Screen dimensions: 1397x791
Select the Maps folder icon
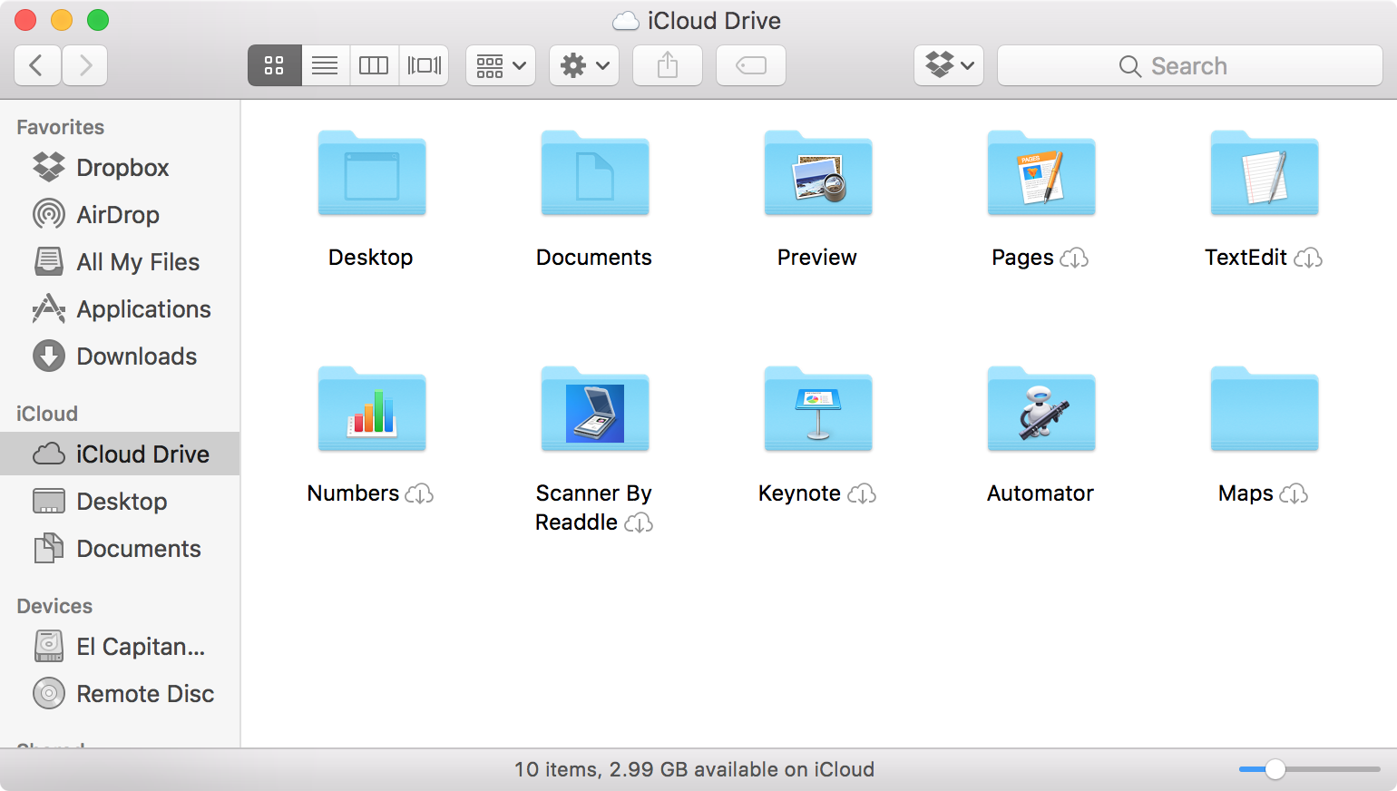[x=1265, y=409]
